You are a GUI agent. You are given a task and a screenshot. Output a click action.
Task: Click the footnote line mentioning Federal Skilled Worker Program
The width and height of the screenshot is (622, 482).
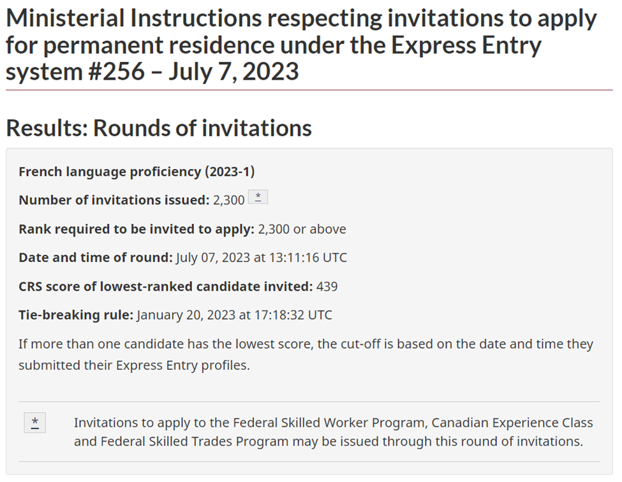tap(333, 423)
